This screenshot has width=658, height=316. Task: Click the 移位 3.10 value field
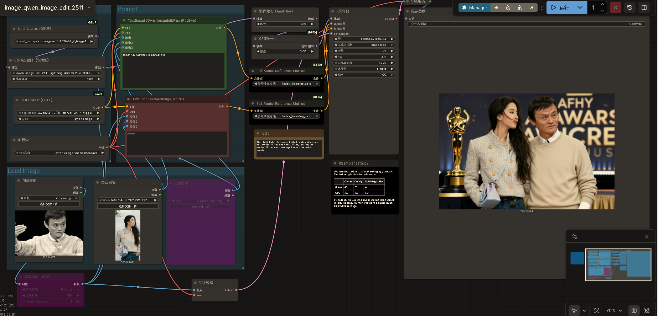click(x=285, y=24)
